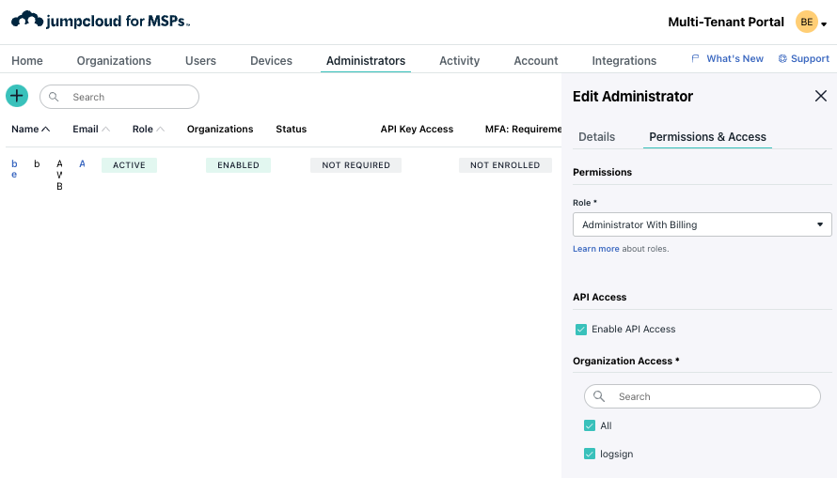
Task: Close the Edit Administrator panel
Action: [820, 96]
